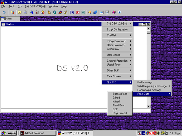Select the Quit Message entry

[x=152, y=82]
